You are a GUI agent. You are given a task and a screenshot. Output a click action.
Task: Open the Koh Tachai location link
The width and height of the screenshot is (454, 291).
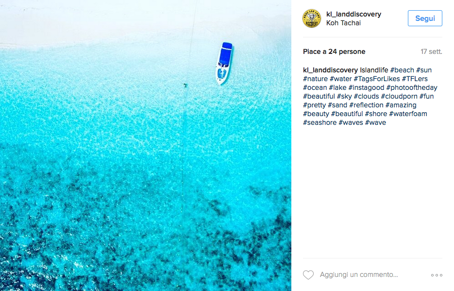click(x=343, y=23)
